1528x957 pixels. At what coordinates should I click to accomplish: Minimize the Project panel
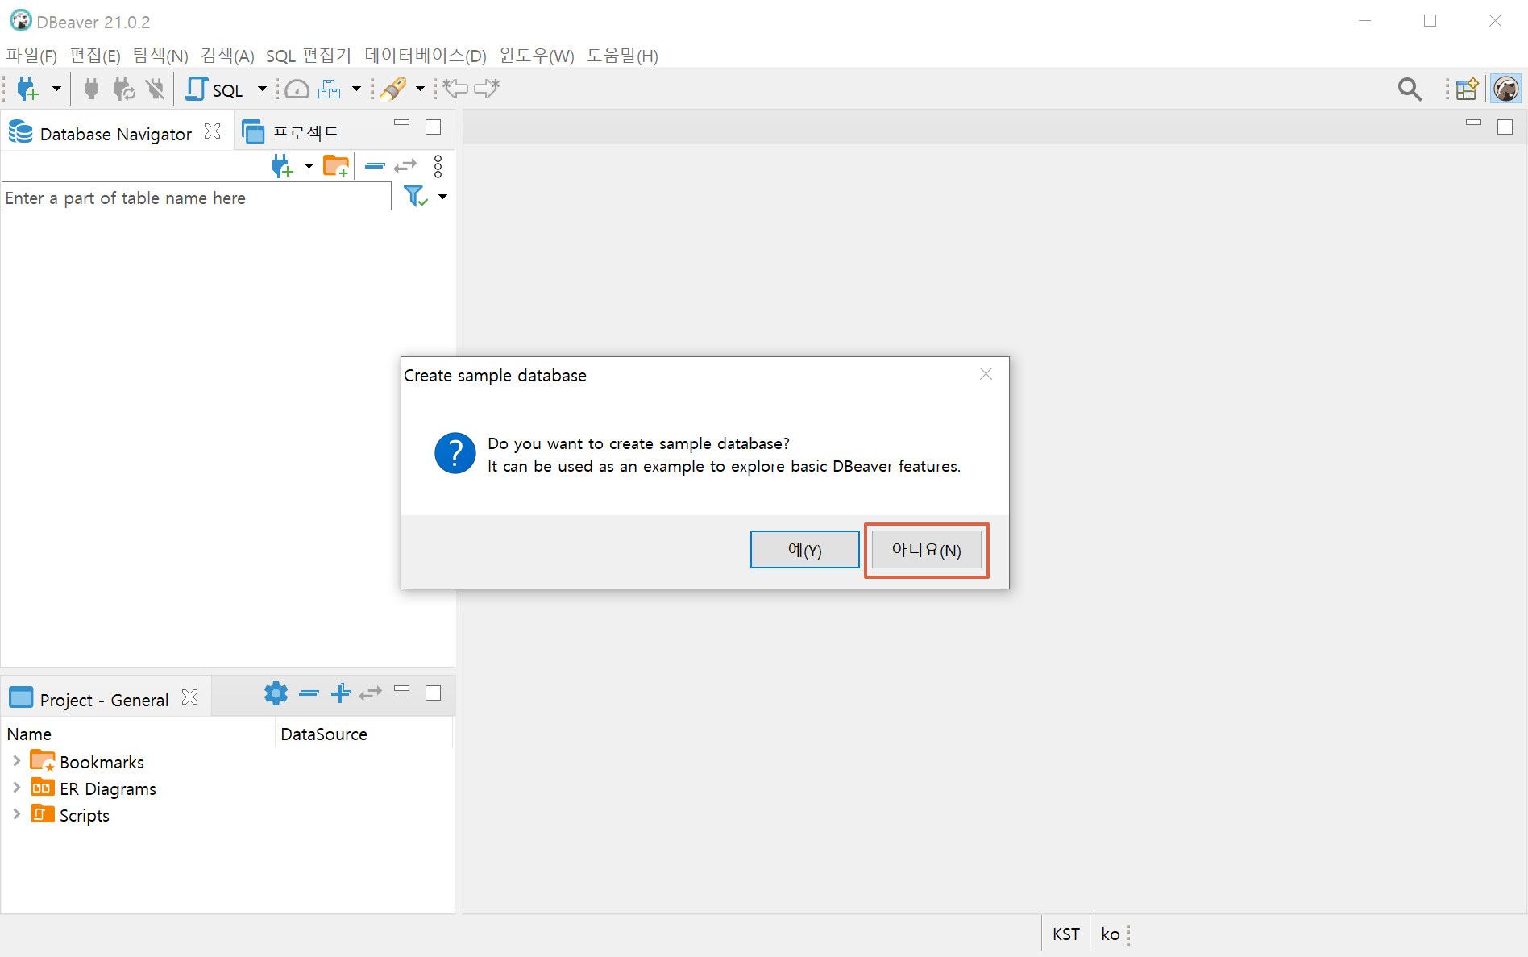click(x=401, y=689)
